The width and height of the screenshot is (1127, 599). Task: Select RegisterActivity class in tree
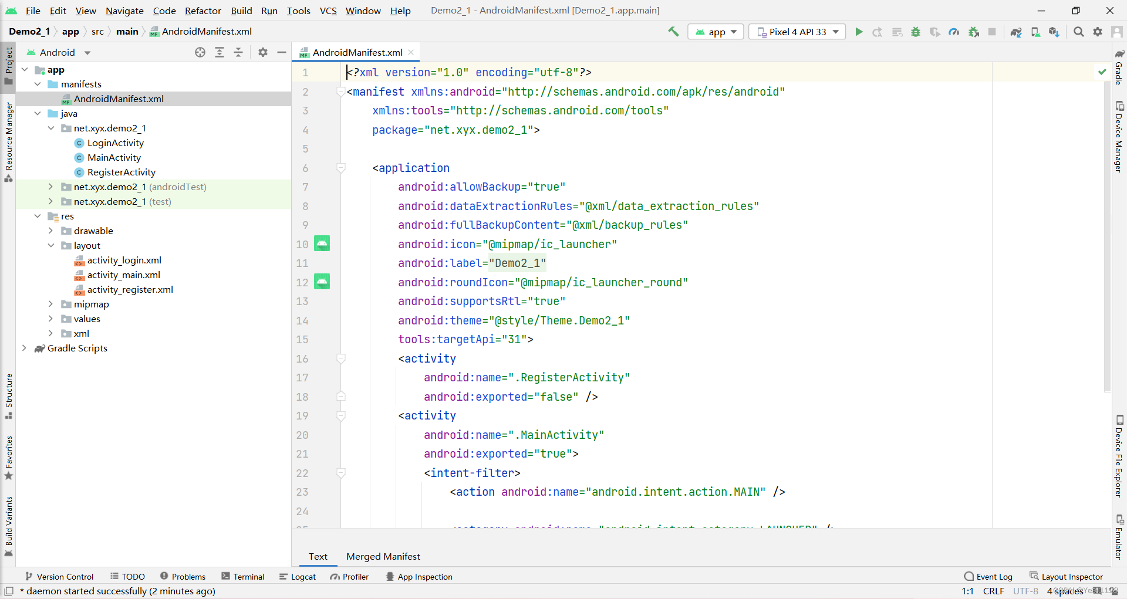pos(122,172)
